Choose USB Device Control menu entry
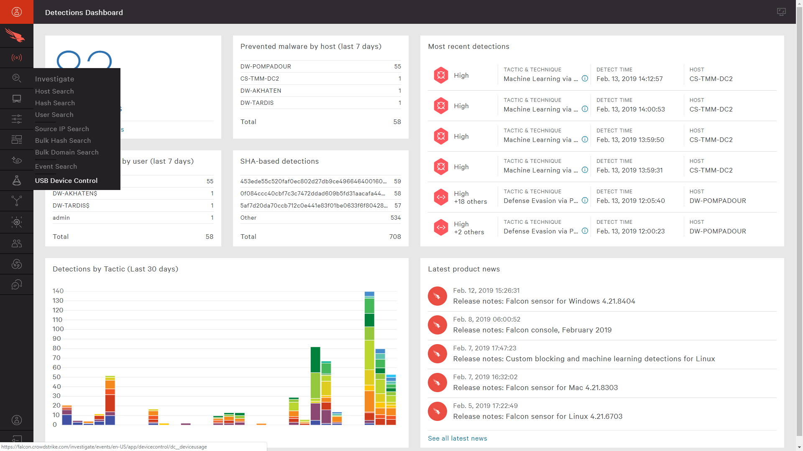This screenshot has width=803, height=451. tap(66, 181)
